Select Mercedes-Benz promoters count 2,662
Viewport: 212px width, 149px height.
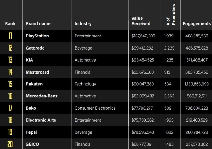pos(169,96)
